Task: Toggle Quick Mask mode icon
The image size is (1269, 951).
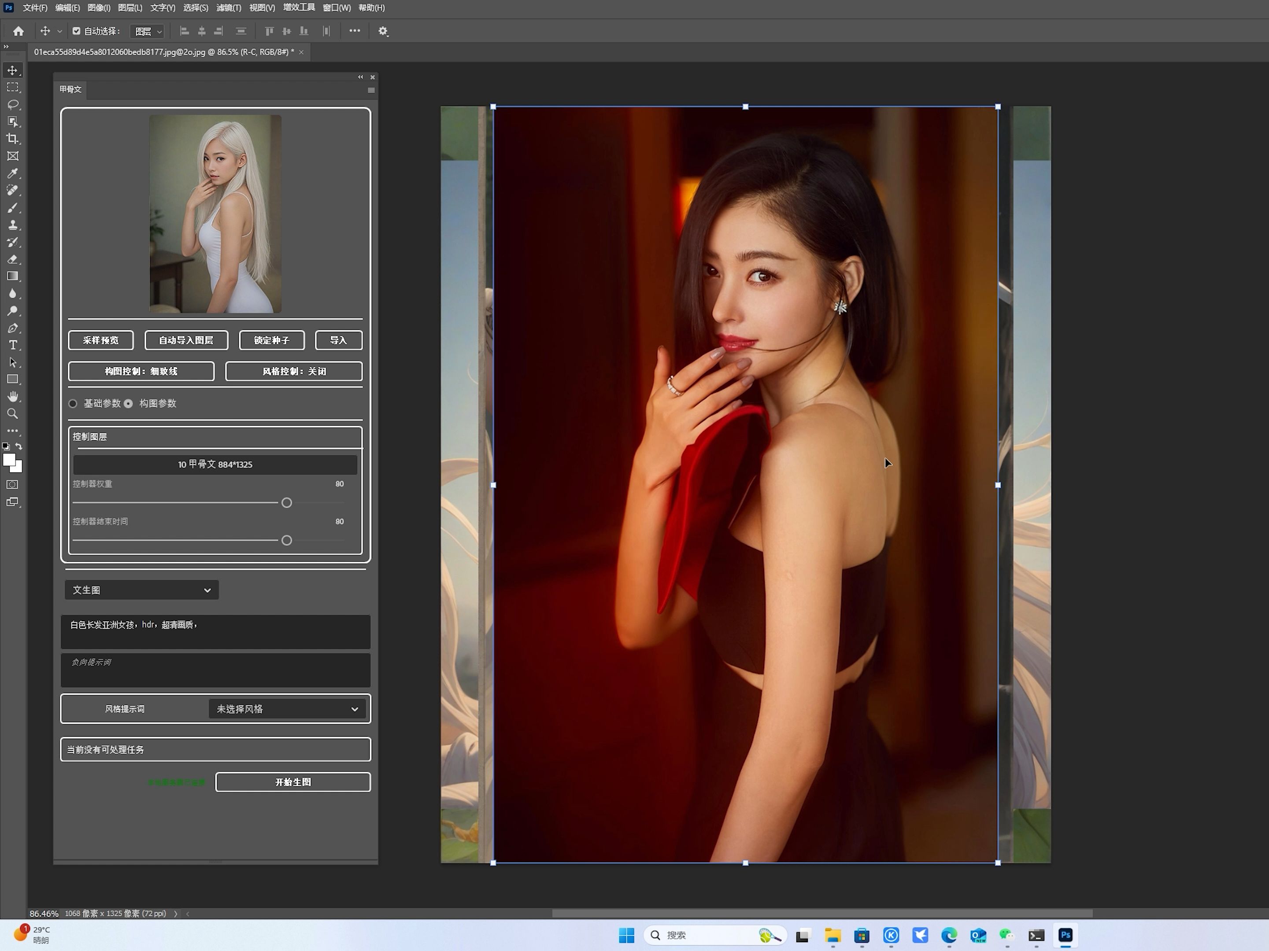Action: (x=13, y=485)
